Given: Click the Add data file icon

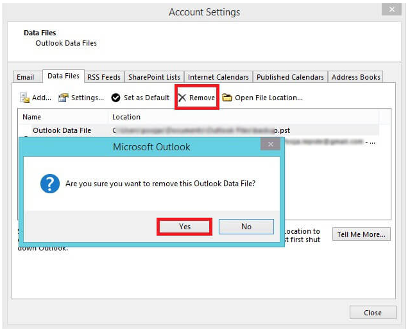Looking at the screenshot, I should [x=25, y=98].
